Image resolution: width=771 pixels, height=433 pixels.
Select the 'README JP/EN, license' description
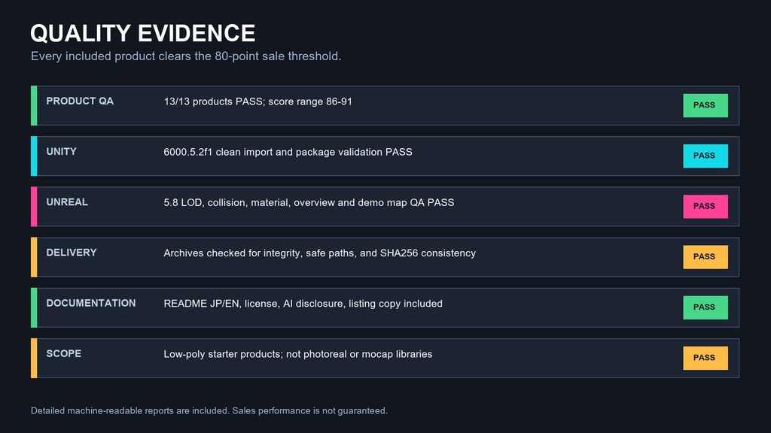(303, 304)
